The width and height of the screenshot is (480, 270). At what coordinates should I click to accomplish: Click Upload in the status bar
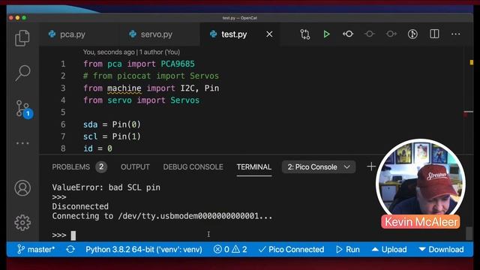[x=389, y=250]
